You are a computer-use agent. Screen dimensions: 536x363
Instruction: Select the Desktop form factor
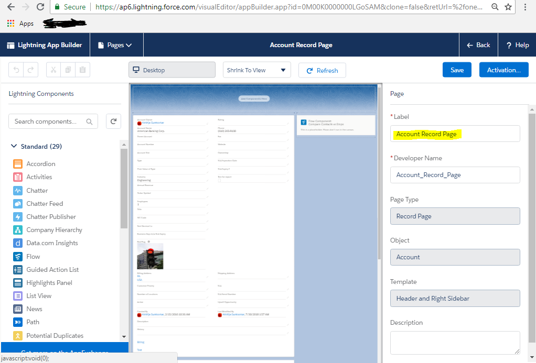(171, 70)
